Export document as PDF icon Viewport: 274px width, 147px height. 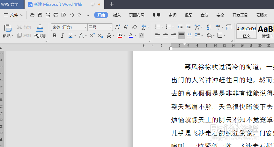click(x=48, y=15)
